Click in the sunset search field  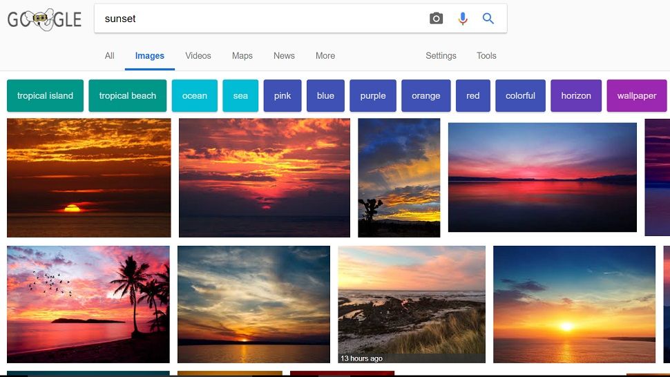260,19
